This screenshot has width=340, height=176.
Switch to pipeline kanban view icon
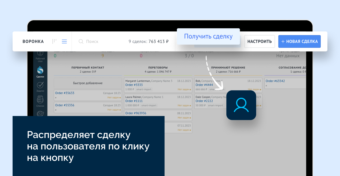pos(54,41)
